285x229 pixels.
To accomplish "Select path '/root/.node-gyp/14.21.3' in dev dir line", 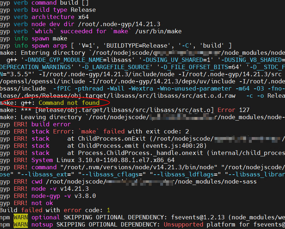I will pos(119,24).
